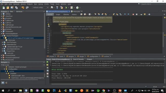Click the warning lightbulb in editor gutter
The height and width of the screenshot is (93, 166).
(x=49, y=24)
